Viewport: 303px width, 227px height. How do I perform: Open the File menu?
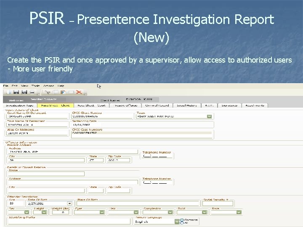6,86
